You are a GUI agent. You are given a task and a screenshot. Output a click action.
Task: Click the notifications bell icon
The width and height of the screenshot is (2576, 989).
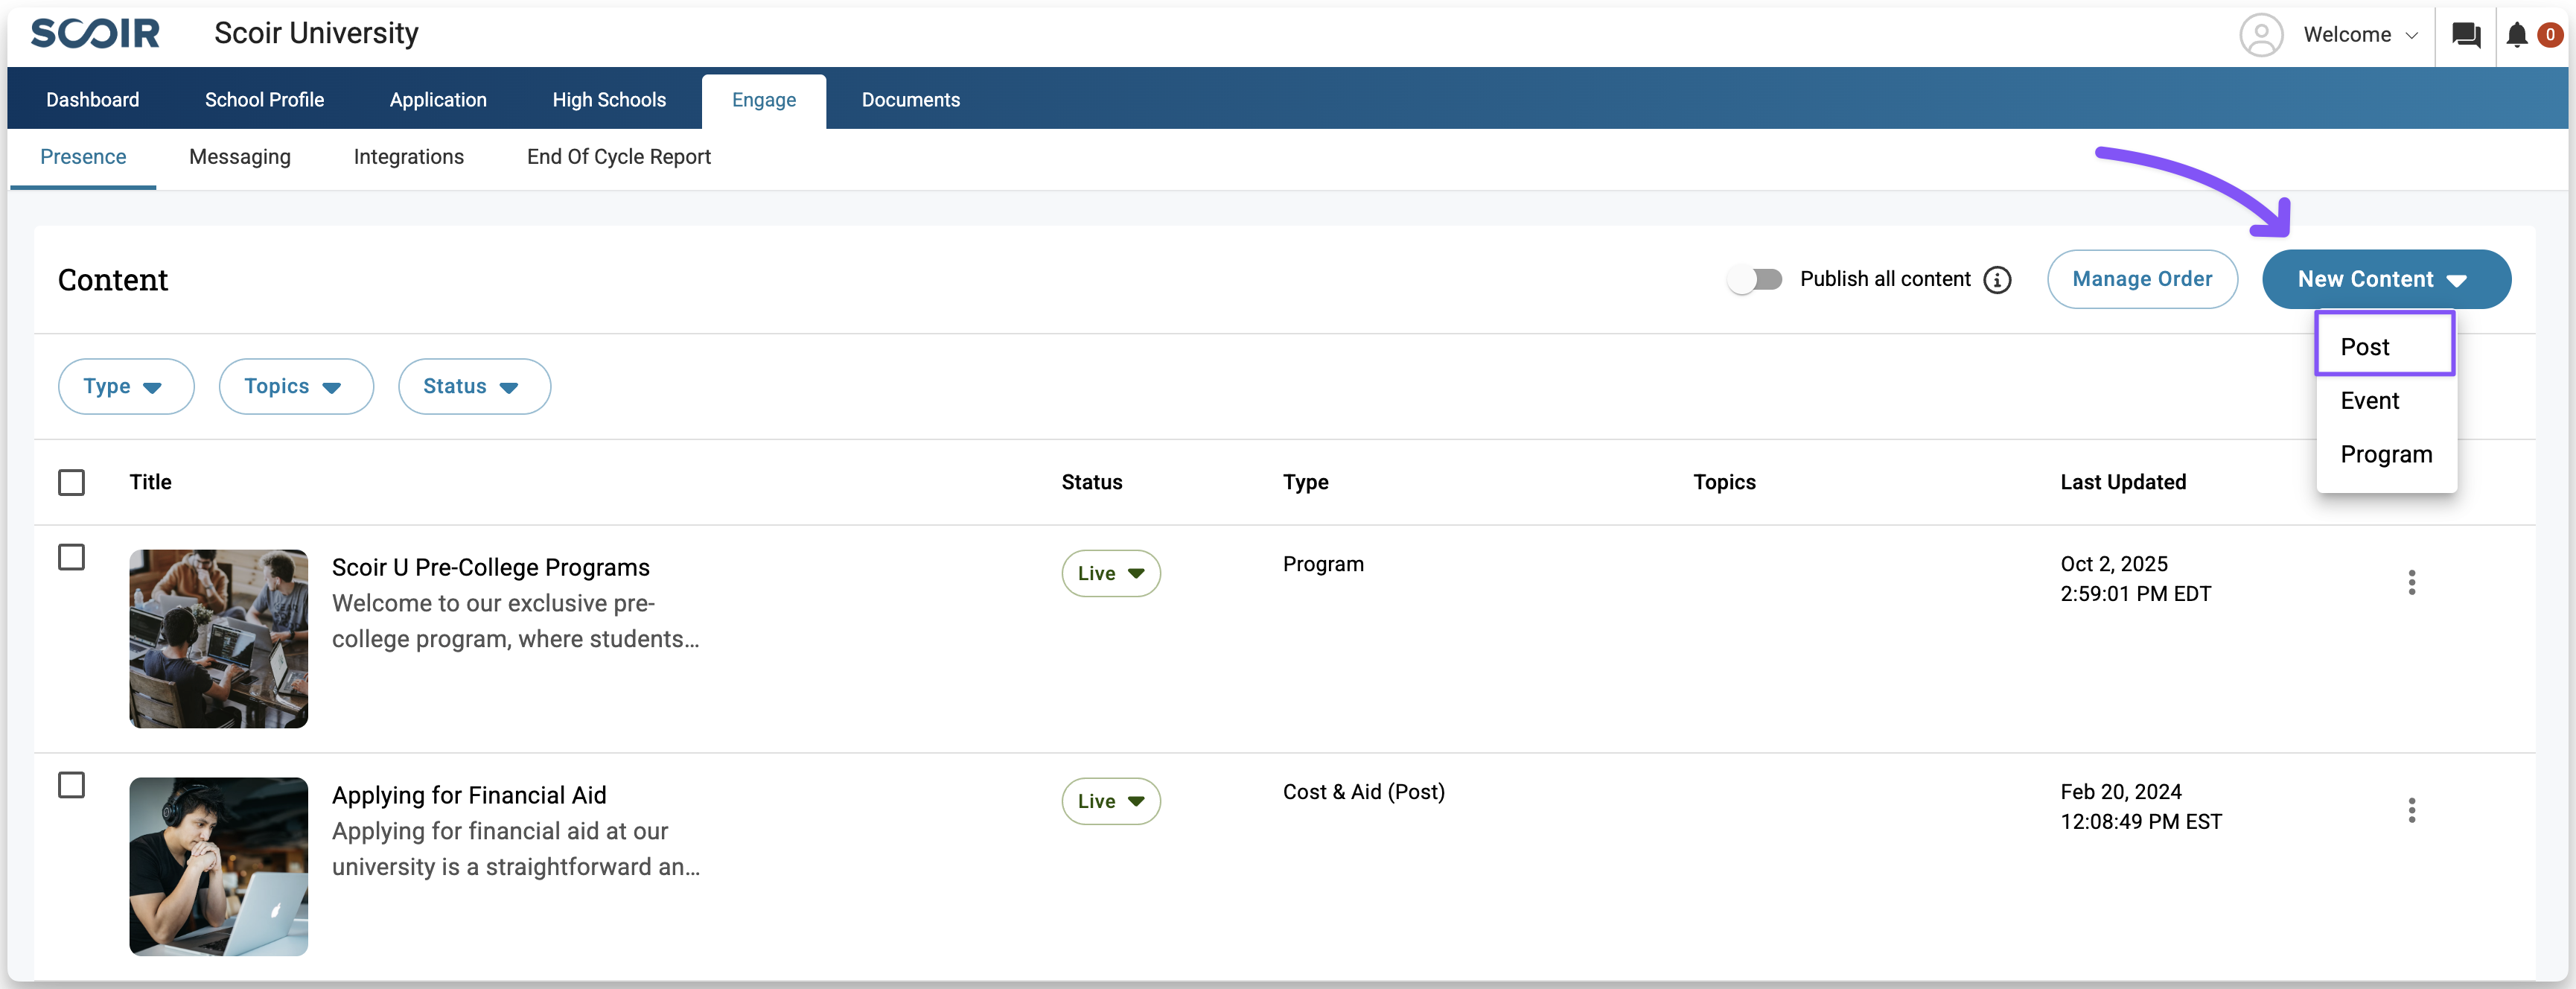(2516, 35)
